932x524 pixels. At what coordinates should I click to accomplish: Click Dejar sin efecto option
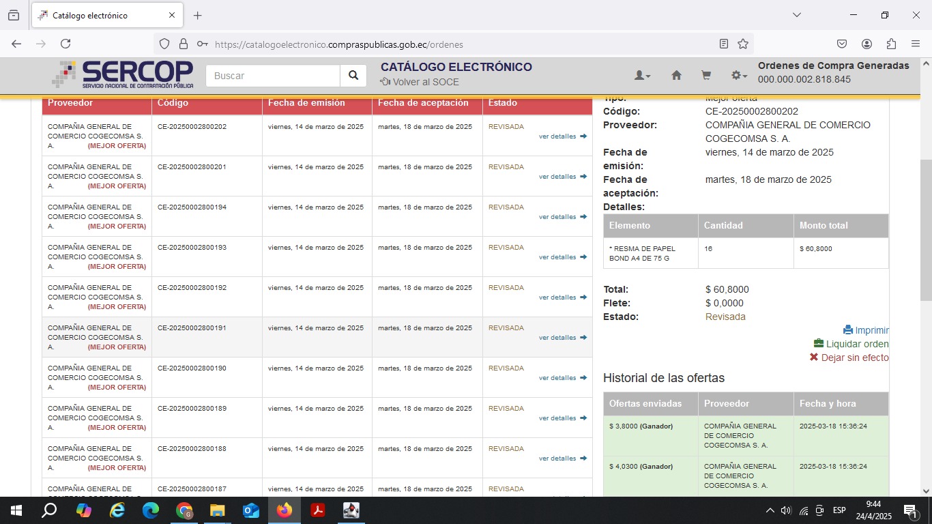coord(849,358)
